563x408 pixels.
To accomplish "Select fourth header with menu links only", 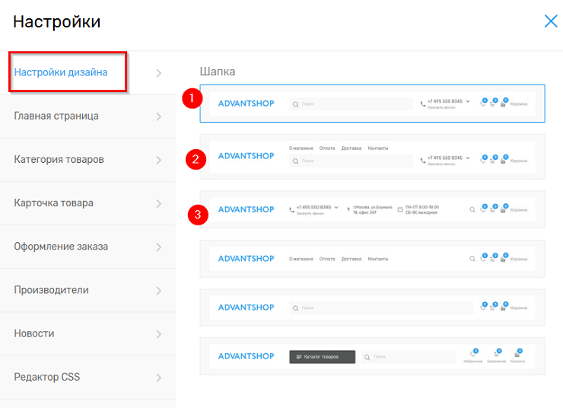I will coord(372,259).
